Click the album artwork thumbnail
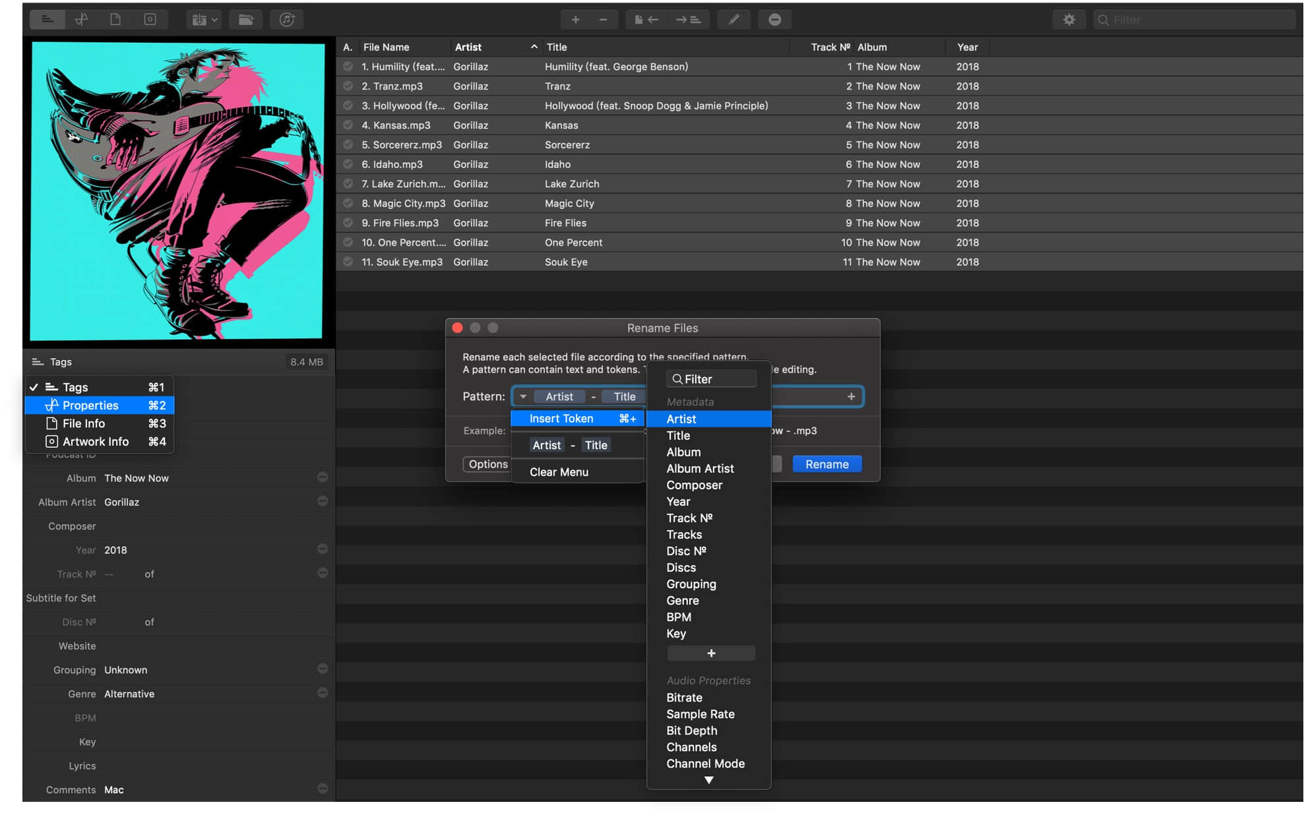The width and height of the screenshot is (1306, 819). click(x=177, y=191)
